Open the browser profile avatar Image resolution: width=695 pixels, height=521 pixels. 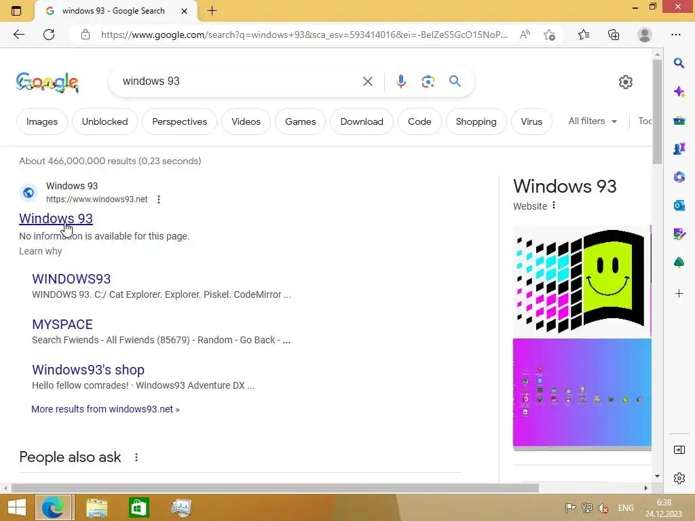point(645,35)
